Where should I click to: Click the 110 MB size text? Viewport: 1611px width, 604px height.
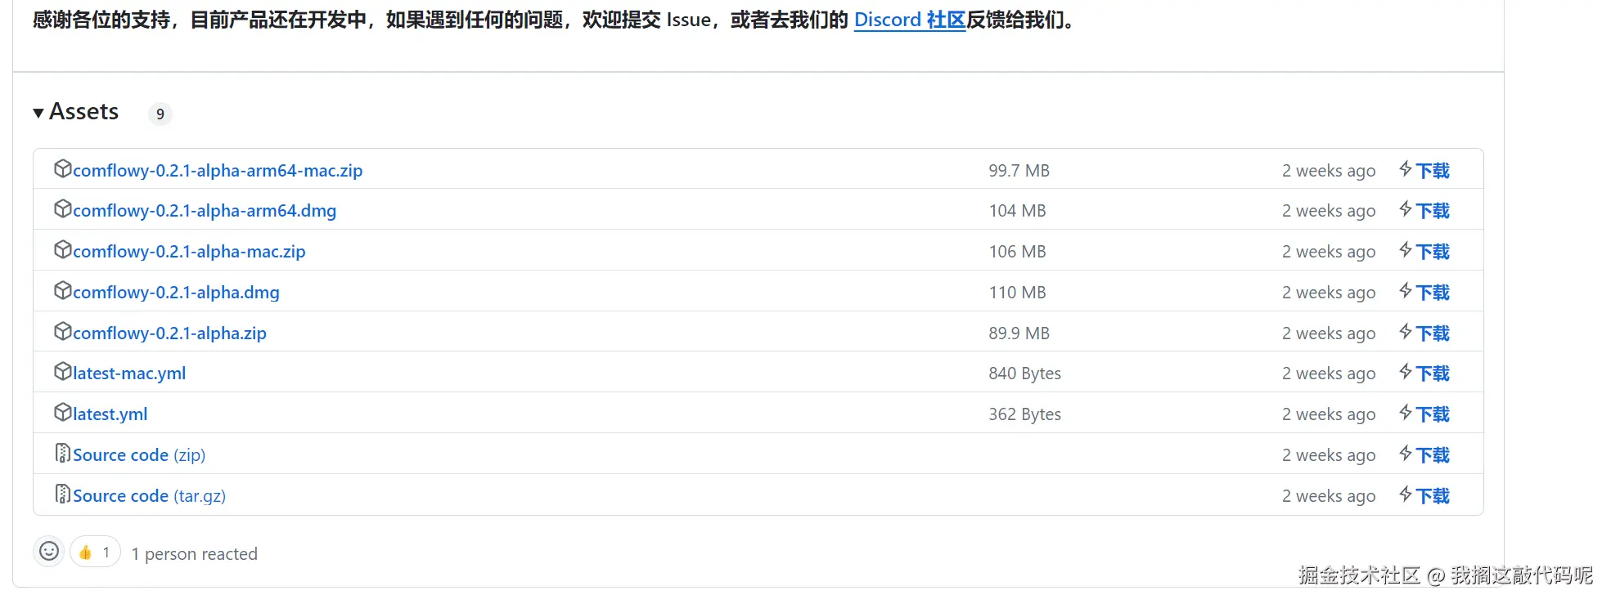(1017, 293)
